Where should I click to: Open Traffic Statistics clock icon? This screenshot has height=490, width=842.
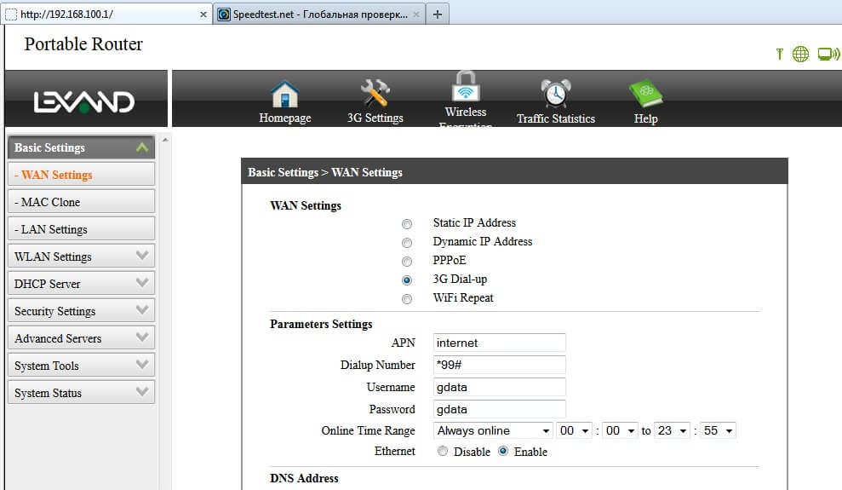(555, 94)
